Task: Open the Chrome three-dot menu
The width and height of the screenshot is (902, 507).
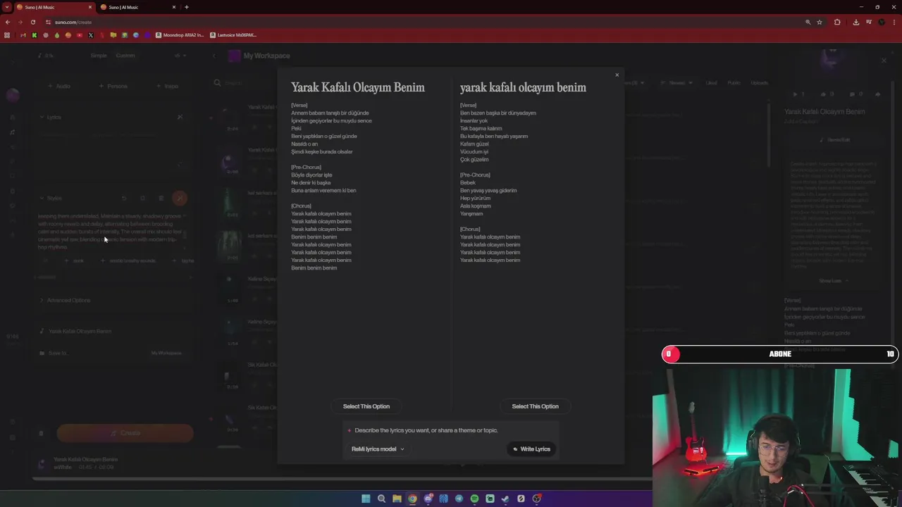Action: [894, 22]
